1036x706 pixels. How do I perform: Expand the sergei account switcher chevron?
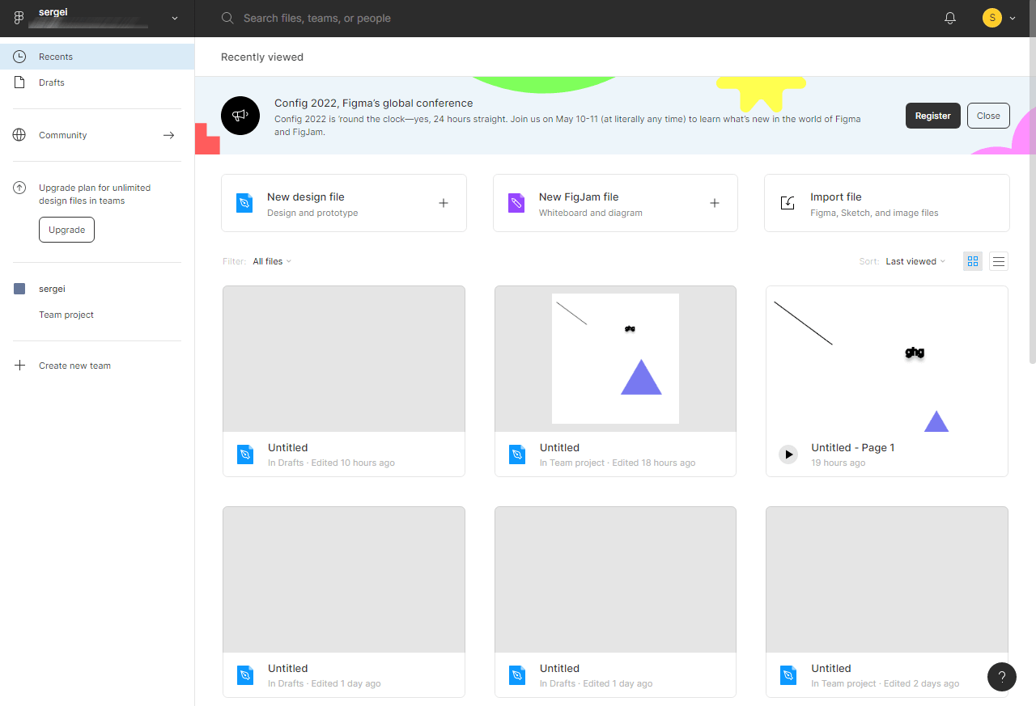click(x=175, y=19)
